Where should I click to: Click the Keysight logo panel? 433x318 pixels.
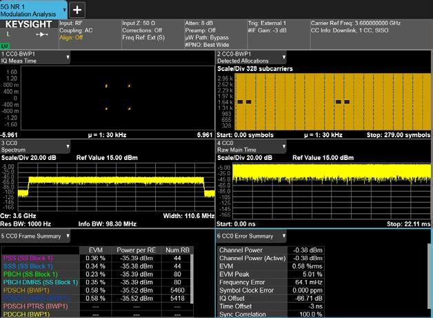click(x=28, y=23)
